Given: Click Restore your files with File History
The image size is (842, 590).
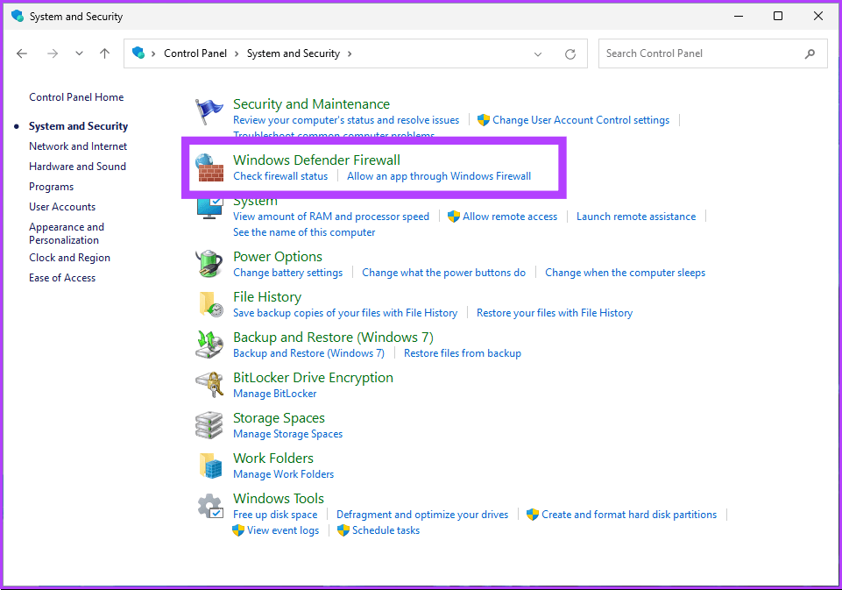Looking at the screenshot, I should pos(555,313).
